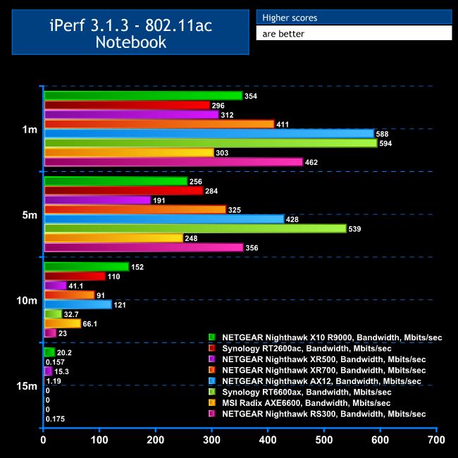Click the green NETGEAR Nighthawk X10 R9000 legend swatch
The height and width of the screenshot is (458, 458).
click(212, 337)
